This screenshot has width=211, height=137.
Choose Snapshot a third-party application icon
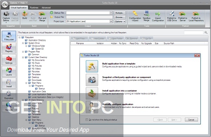pos(92,80)
